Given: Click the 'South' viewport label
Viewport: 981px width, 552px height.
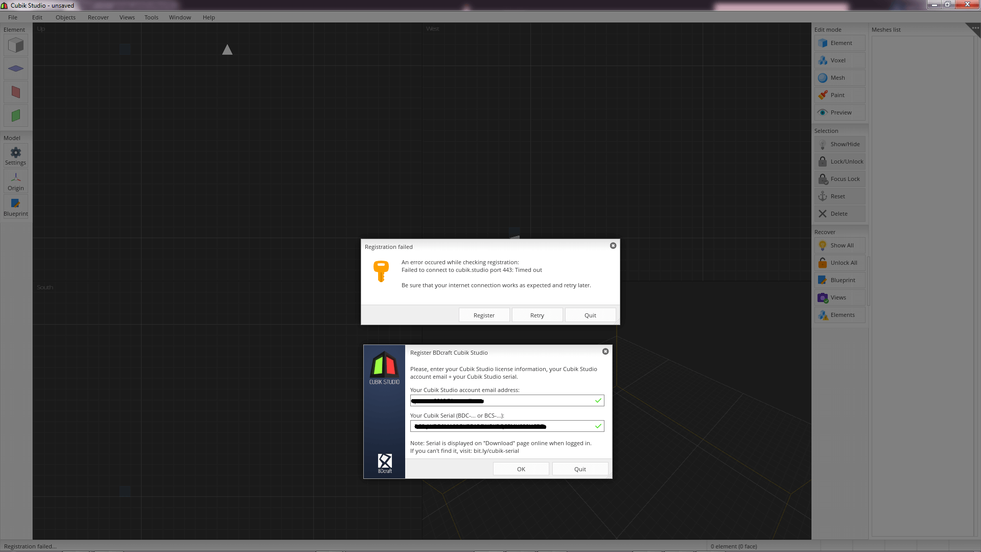Looking at the screenshot, I should (45, 287).
